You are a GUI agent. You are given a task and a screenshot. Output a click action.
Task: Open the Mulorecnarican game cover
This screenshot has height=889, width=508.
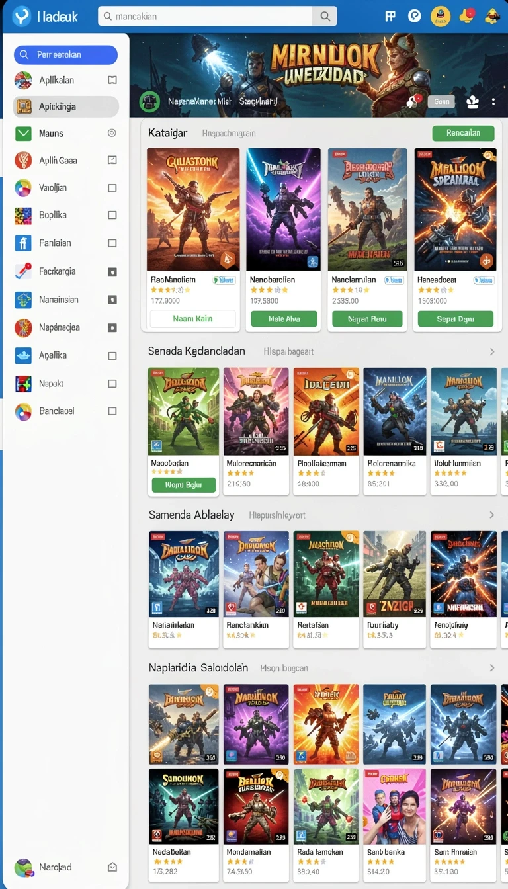(x=256, y=411)
